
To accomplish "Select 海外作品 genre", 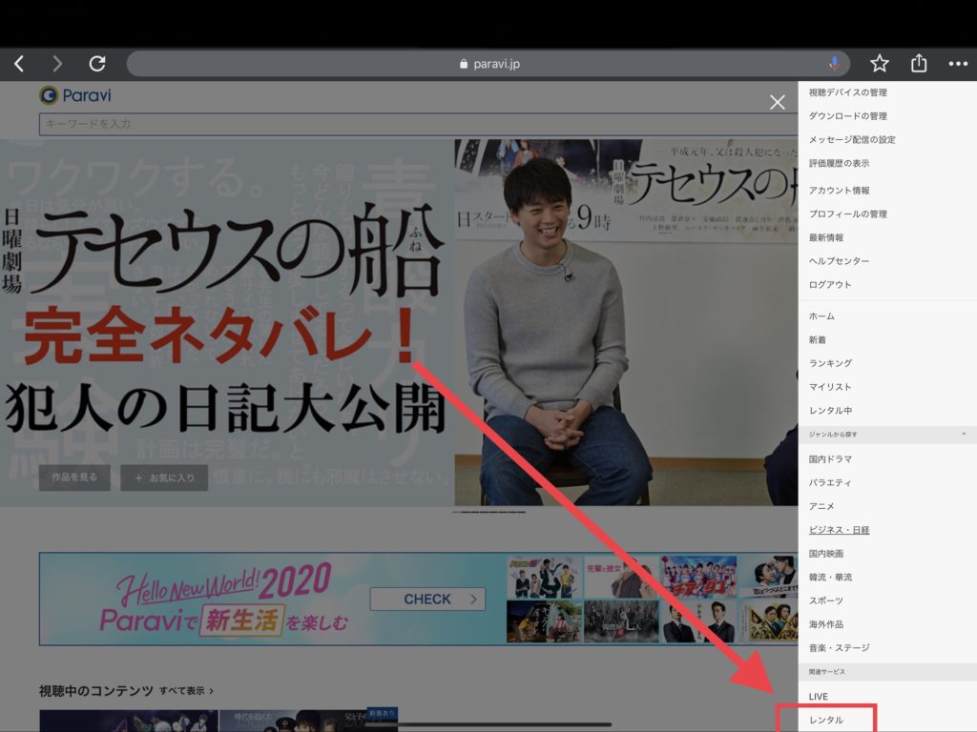I will [825, 625].
